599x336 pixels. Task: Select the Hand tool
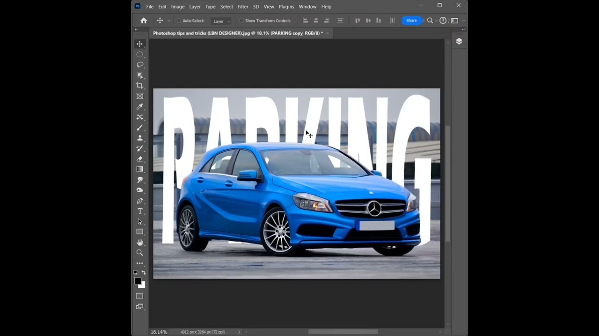click(x=139, y=242)
